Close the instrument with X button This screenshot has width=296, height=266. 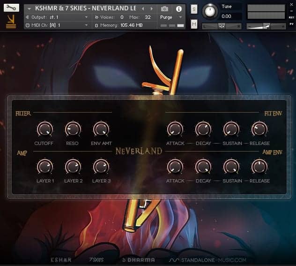(x=291, y=5)
